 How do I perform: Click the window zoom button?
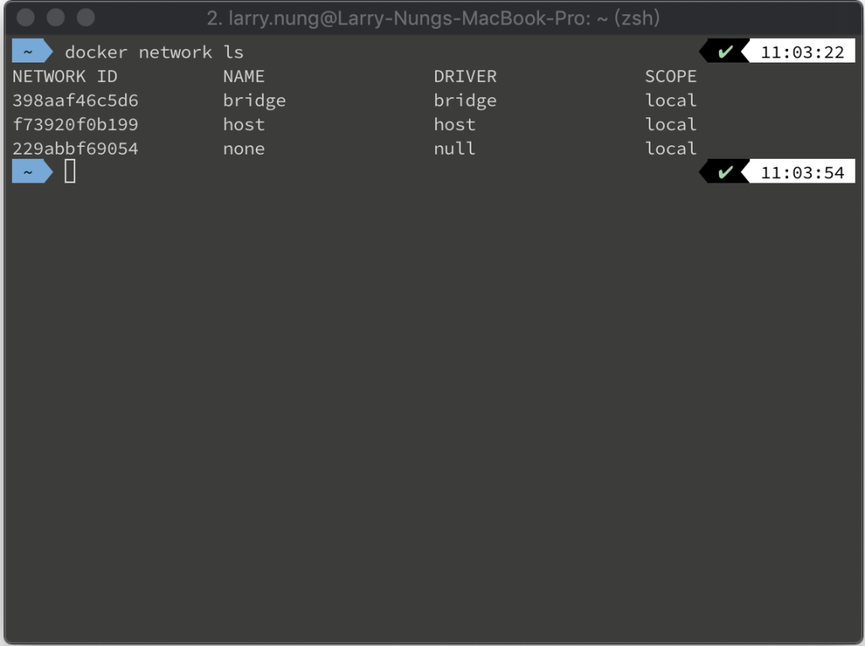[85, 18]
